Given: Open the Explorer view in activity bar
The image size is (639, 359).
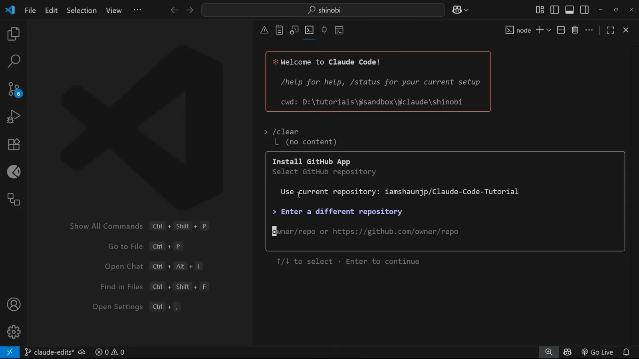Looking at the screenshot, I should pyautogui.click(x=14, y=34).
